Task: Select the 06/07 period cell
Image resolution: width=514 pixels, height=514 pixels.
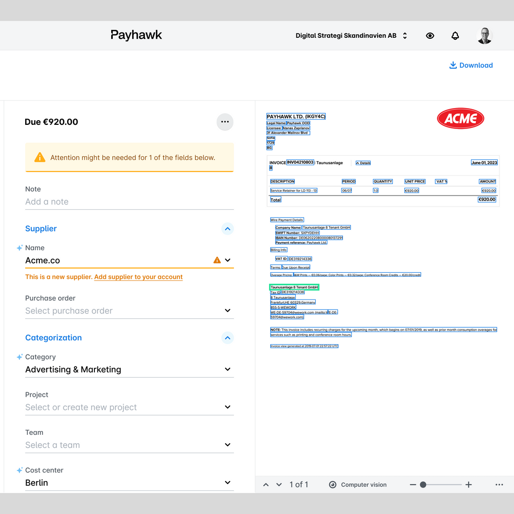Action: (x=347, y=190)
